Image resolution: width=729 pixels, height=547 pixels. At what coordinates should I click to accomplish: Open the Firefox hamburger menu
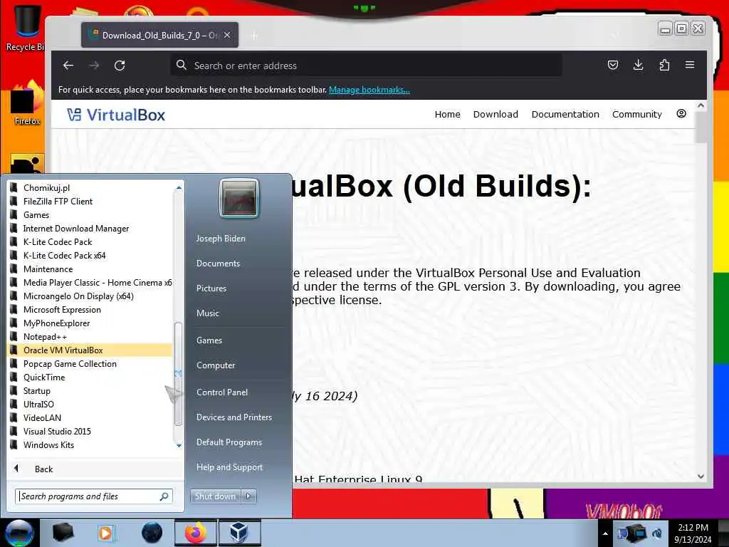click(x=690, y=65)
